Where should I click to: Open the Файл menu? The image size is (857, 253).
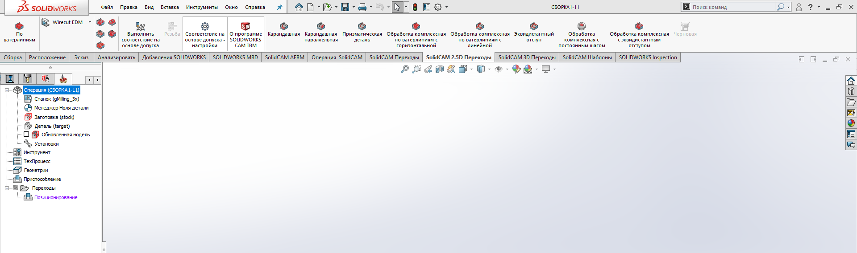(x=107, y=7)
